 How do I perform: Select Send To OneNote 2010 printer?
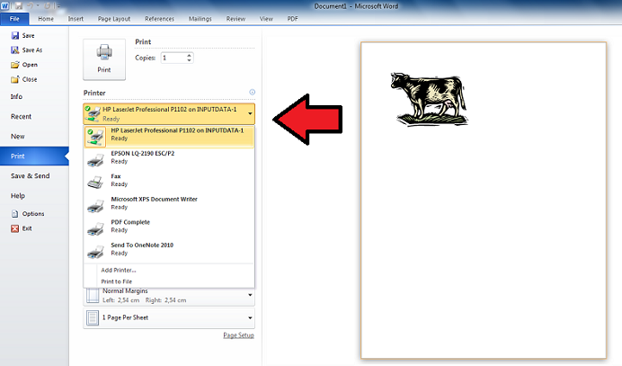point(169,251)
